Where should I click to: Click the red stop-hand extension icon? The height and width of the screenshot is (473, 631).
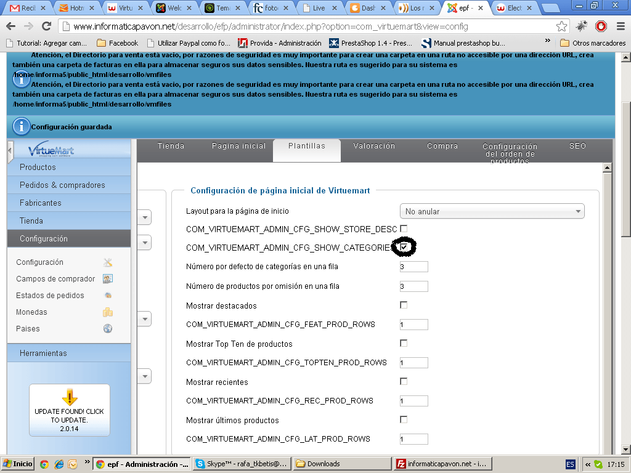[x=601, y=26]
